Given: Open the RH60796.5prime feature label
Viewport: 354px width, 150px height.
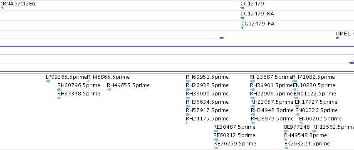Looking at the screenshot, I should coord(79,85).
